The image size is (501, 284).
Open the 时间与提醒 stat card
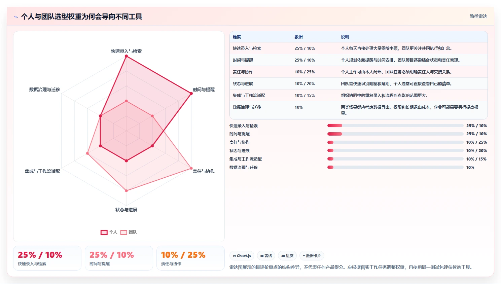(119, 258)
